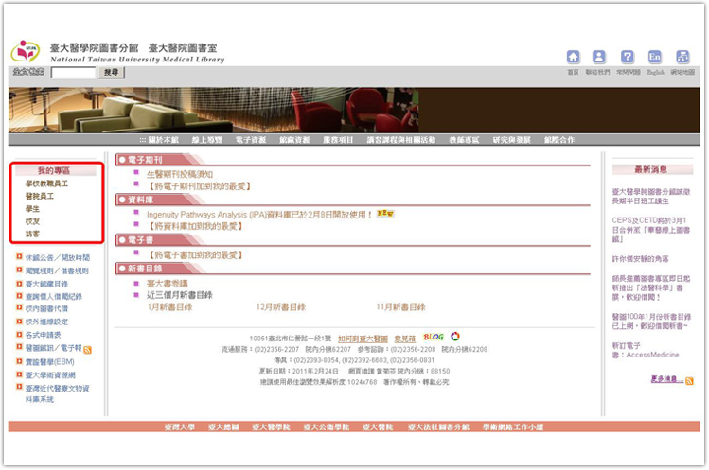The height and width of the screenshot is (470, 709).
Task: Open the 臺大法社圖書分館 link in the bottom bar
Action: click(438, 427)
